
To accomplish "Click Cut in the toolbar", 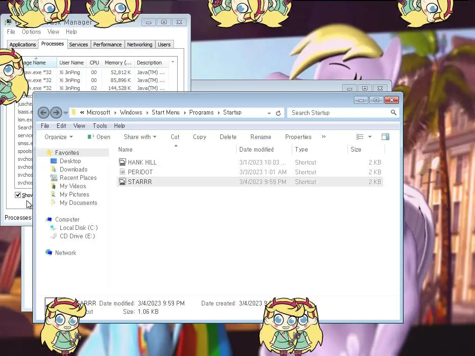I will [175, 137].
